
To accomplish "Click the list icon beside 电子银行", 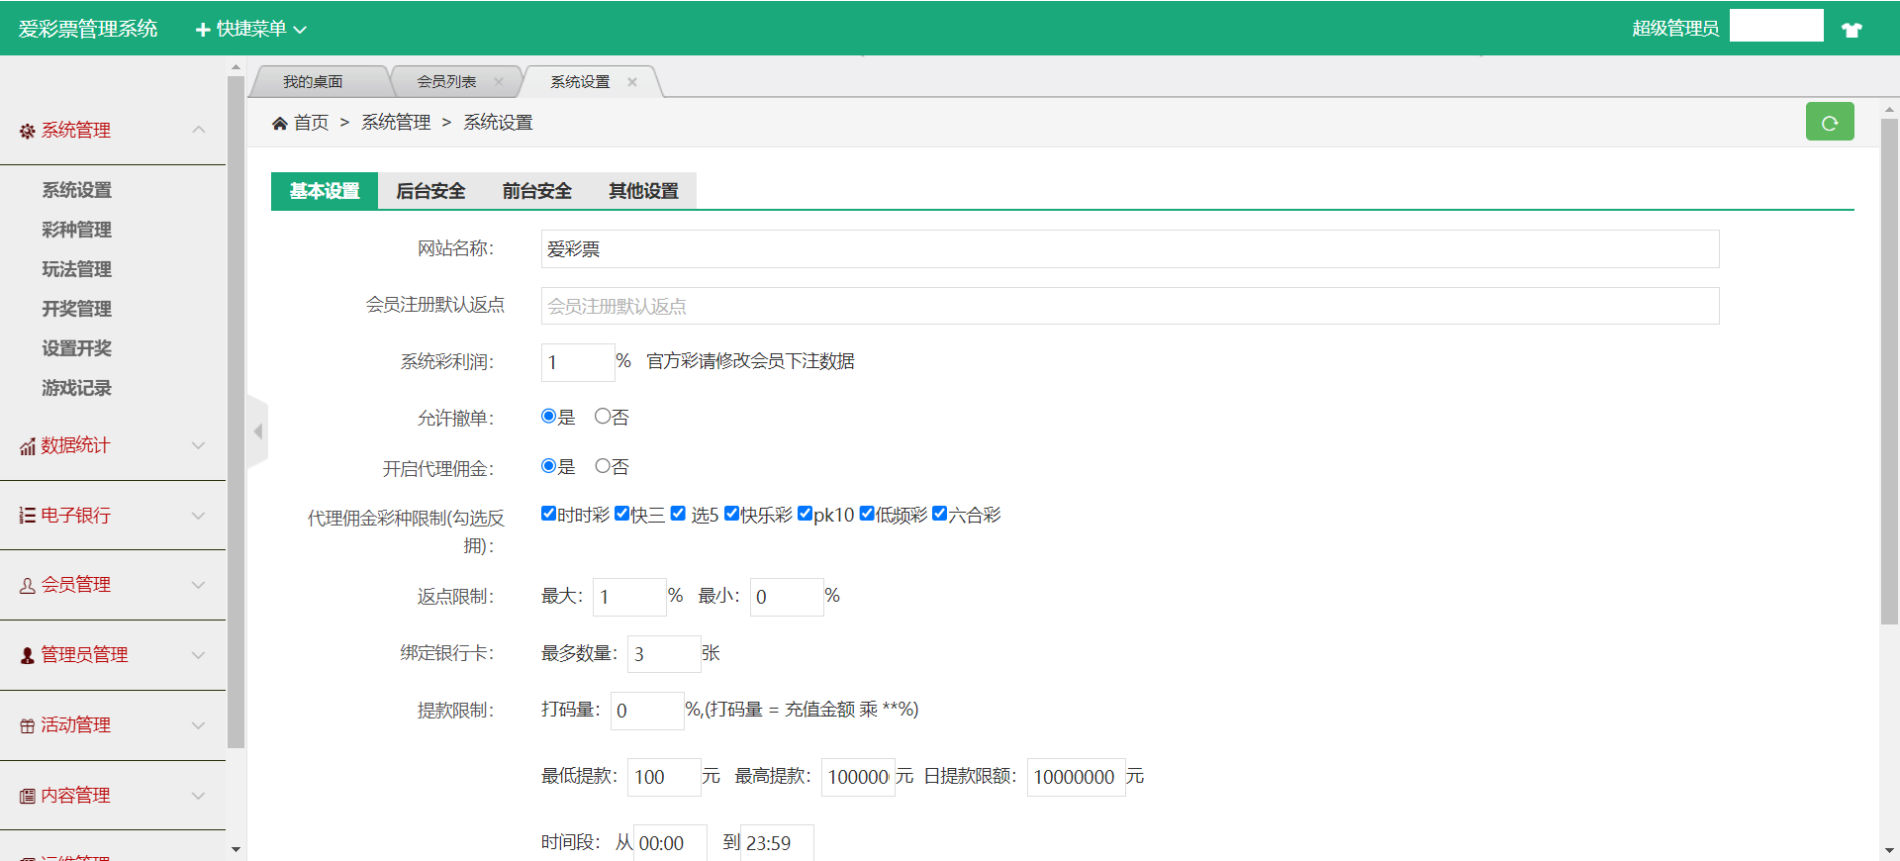I will click(28, 516).
